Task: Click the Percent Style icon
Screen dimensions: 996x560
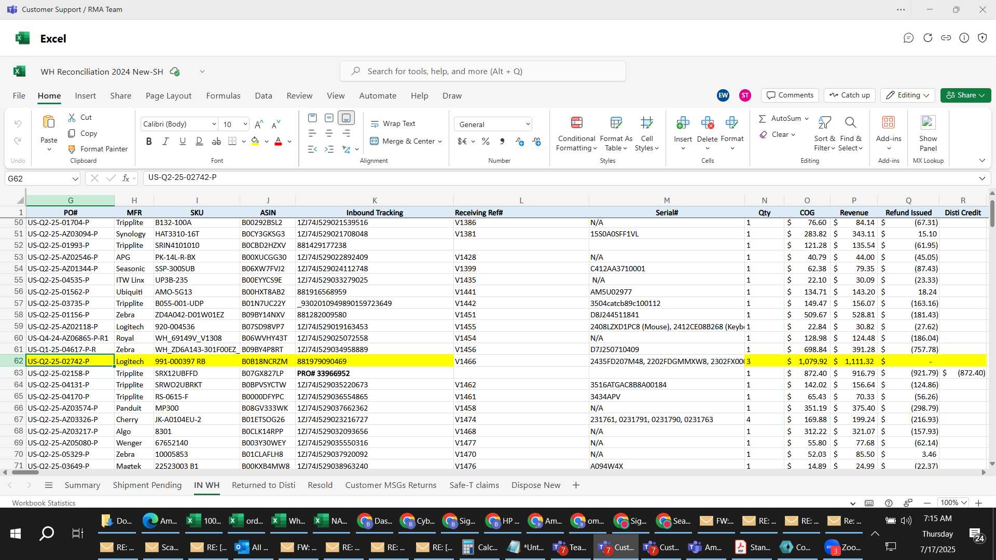Action: [x=486, y=142]
